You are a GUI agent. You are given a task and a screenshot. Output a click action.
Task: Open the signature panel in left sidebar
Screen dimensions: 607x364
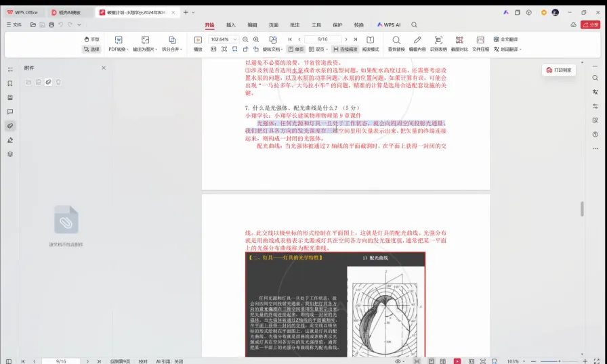(10, 140)
